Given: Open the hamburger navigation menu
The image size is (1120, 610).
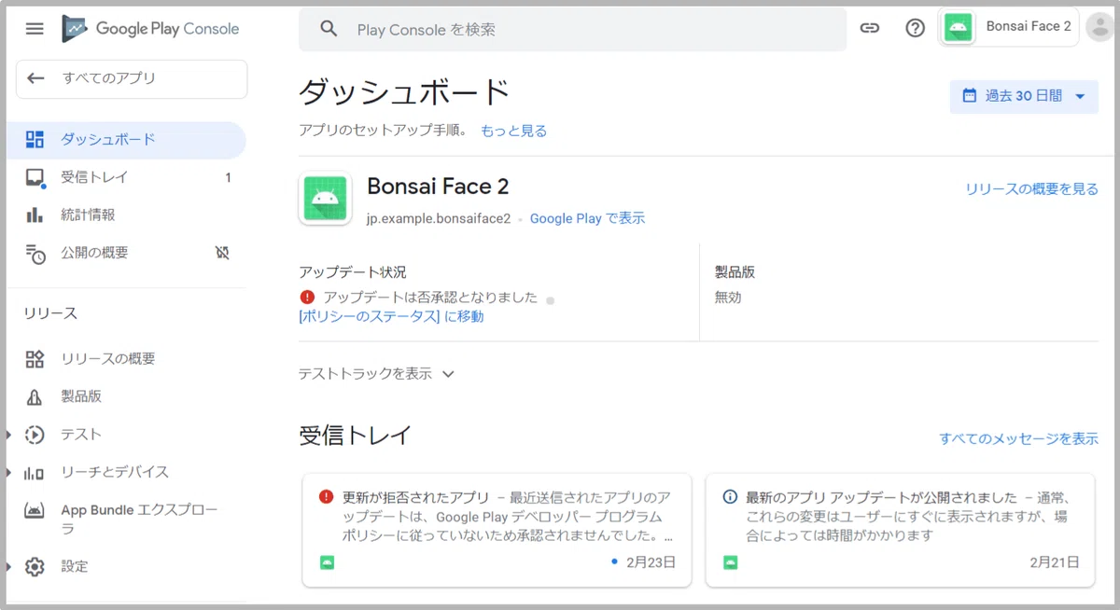Looking at the screenshot, I should (x=35, y=29).
